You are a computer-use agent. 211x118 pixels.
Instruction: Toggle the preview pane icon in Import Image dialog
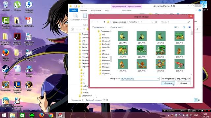[184, 27]
